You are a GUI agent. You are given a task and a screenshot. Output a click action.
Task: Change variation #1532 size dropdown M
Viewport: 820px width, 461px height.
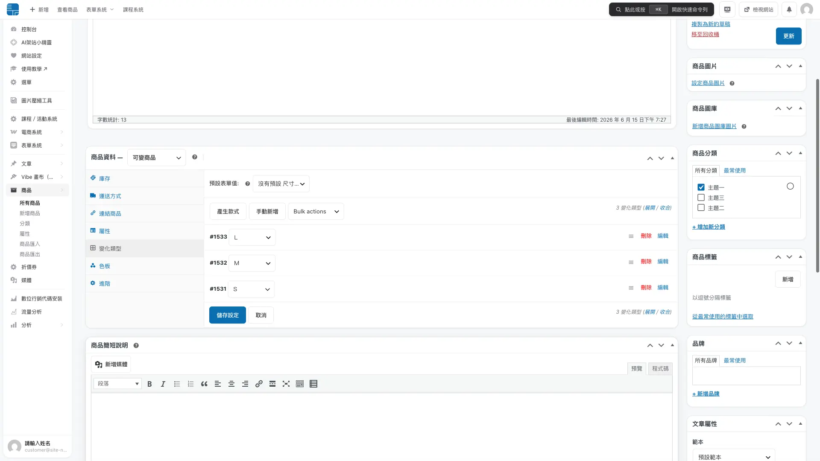tap(252, 263)
